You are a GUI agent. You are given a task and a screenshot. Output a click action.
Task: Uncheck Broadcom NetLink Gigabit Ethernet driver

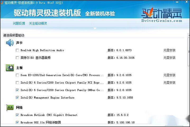(x=17, y=115)
